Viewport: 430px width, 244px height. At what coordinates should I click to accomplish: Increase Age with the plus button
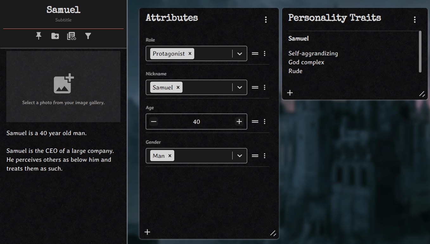[239, 122]
